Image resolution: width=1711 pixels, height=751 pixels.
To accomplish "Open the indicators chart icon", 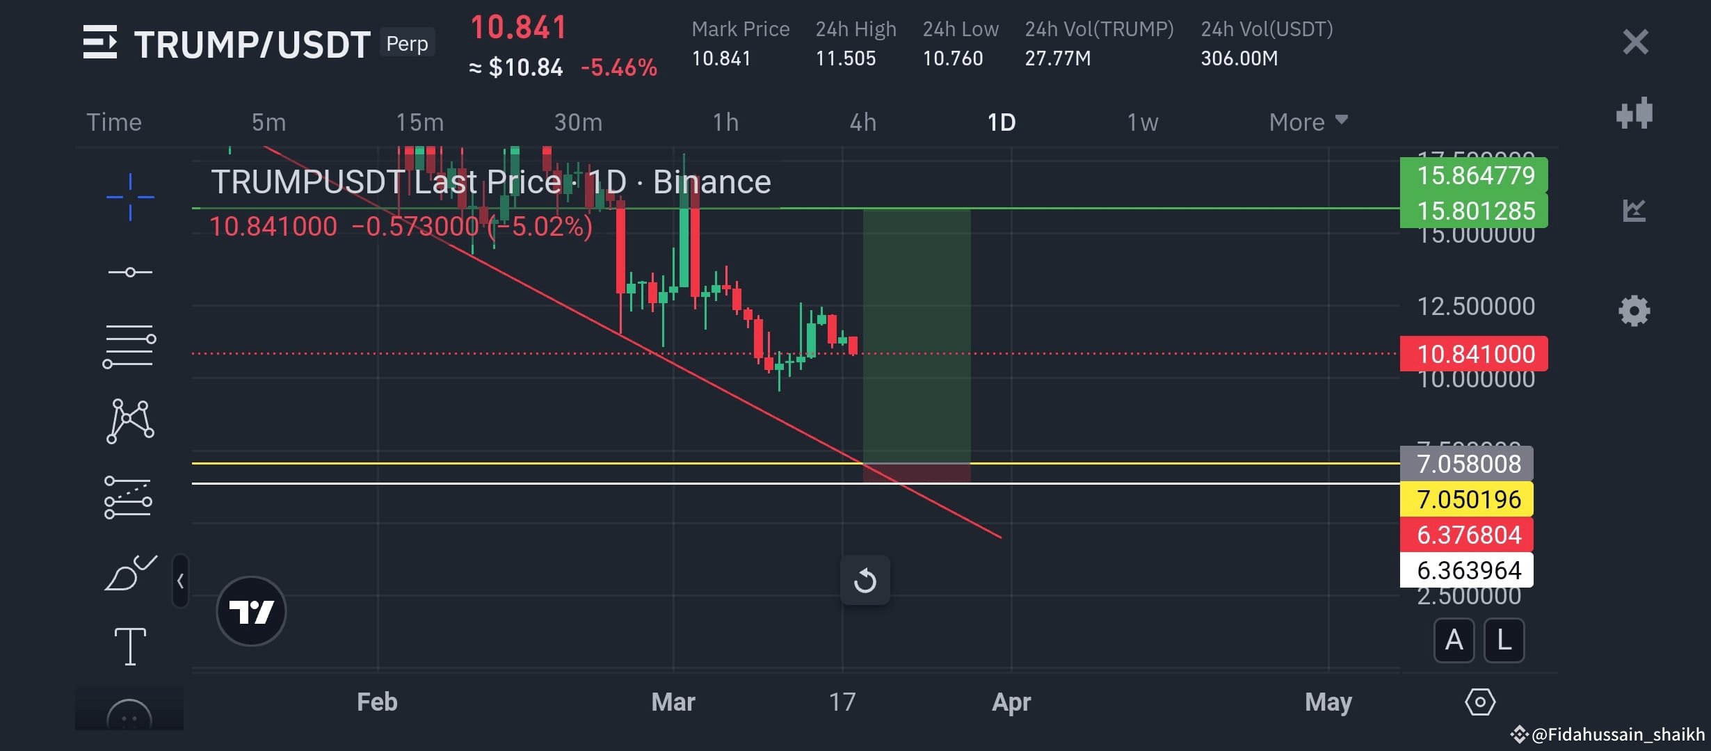I will click(x=1634, y=210).
